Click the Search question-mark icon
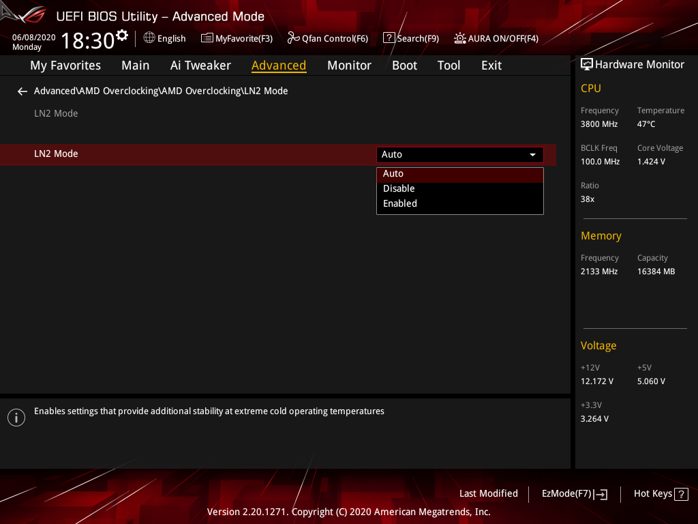 [389, 38]
